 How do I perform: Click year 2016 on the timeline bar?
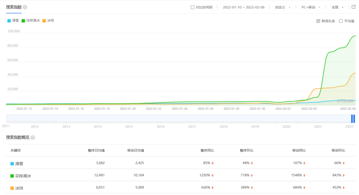point(160,127)
